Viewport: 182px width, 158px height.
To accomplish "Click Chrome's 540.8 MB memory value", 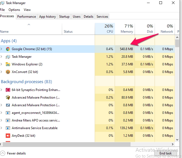I will 126,49.
